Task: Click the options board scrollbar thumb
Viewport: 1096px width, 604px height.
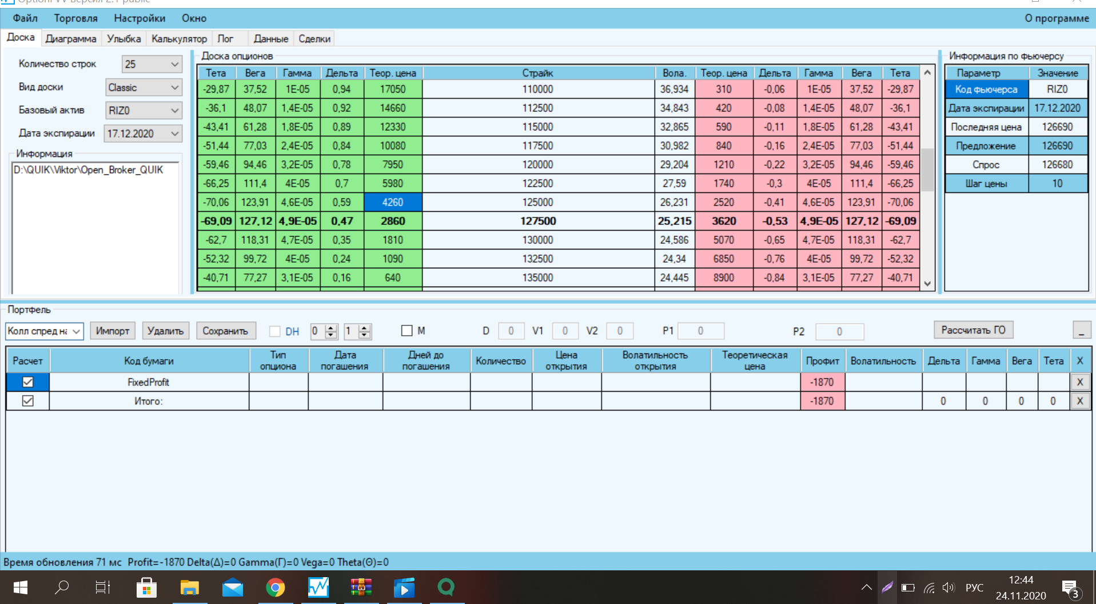Action: [x=927, y=170]
